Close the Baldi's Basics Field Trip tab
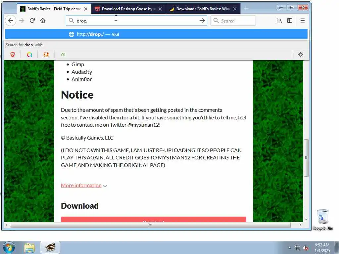This screenshot has width=339, height=254. 86,9
